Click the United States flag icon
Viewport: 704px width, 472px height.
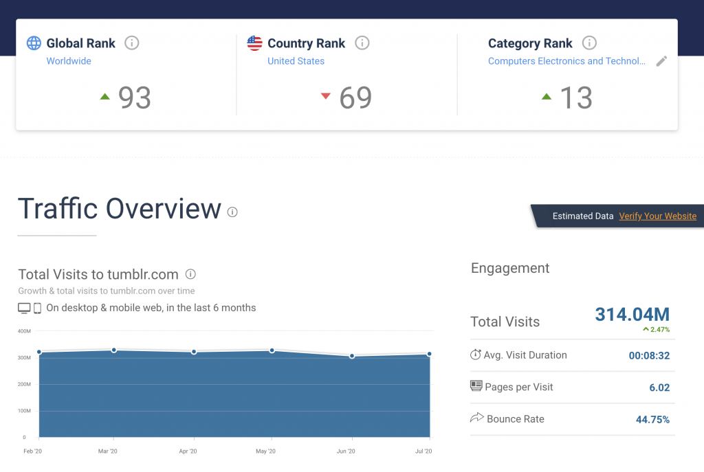click(254, 43)
